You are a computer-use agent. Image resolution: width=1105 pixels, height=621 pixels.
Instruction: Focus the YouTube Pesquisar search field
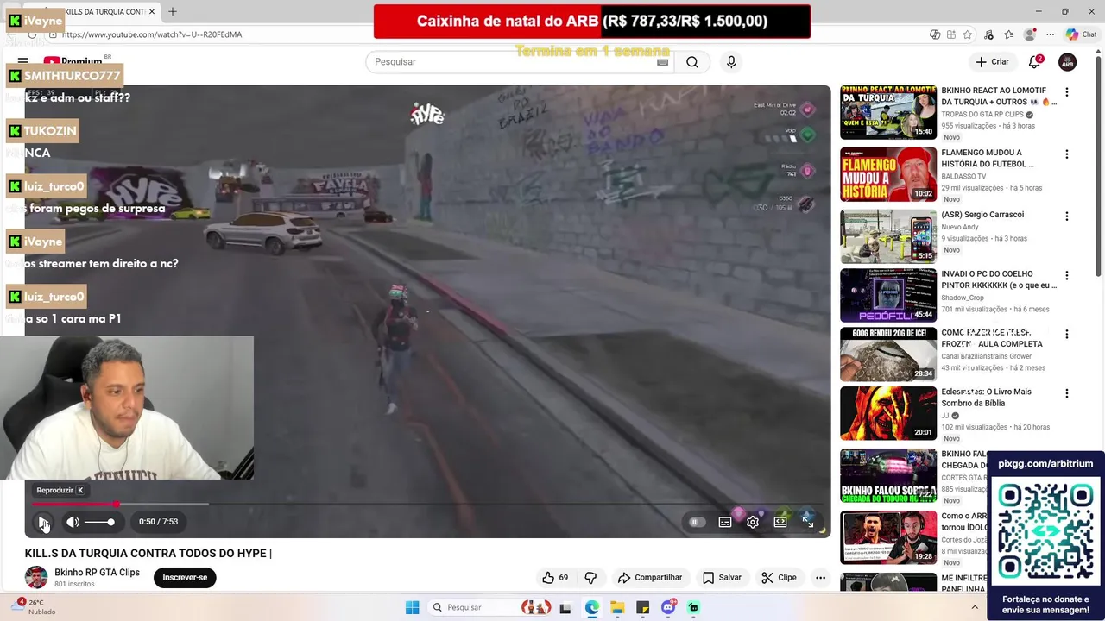514,62
